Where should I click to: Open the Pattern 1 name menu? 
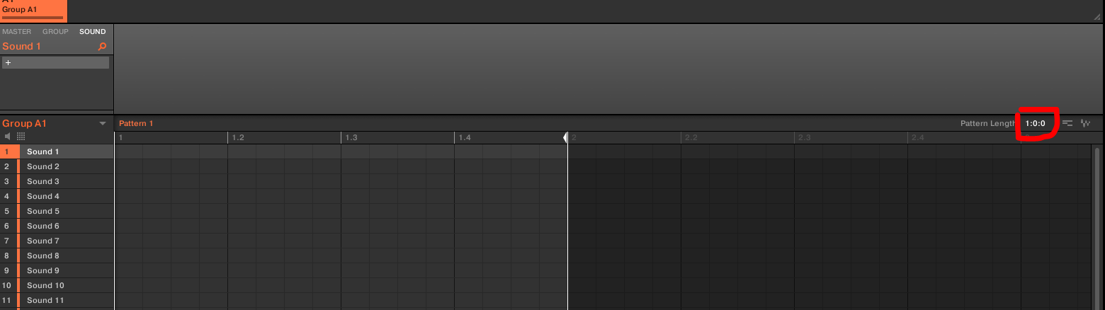[x=136, y=123]
